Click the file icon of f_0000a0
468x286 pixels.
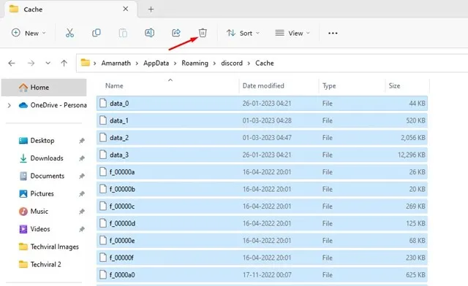tap(103, 274)
